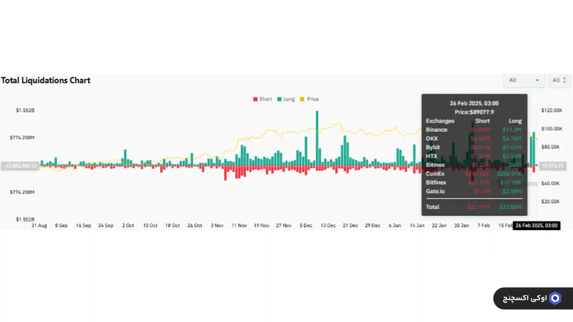Image resolution: width=573 pixels, height=322 pixels.
Task: Click the 24 Sep date tick
Action: [x=106, y=225]
